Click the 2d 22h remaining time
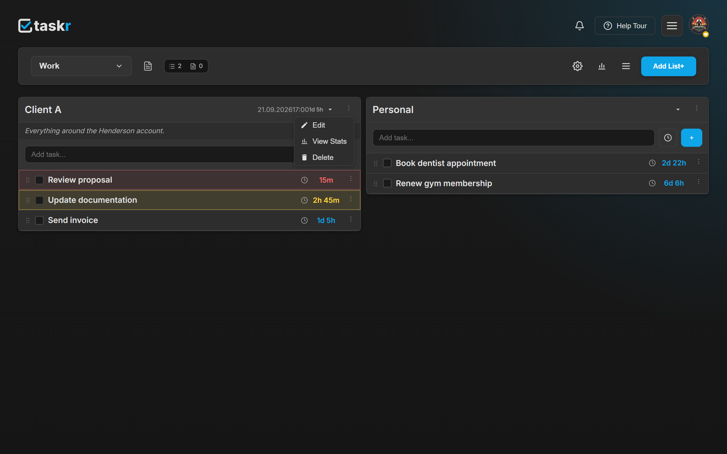 click(x=674, y=163)
